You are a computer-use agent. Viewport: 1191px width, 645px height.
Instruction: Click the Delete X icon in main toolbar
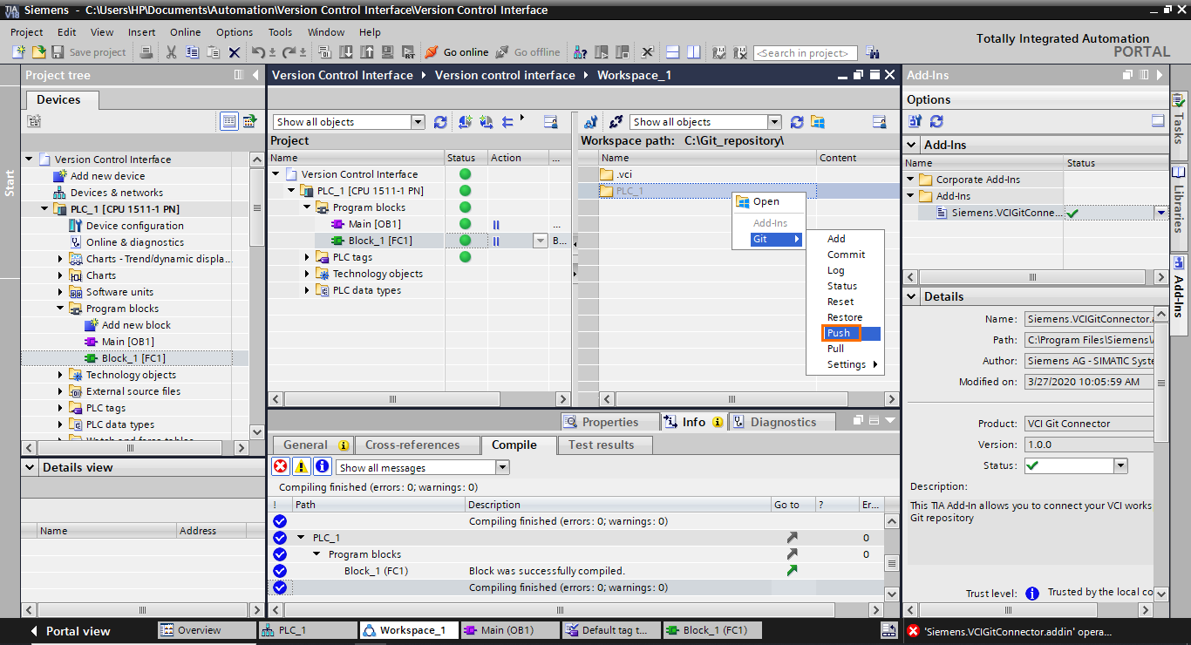234,52
